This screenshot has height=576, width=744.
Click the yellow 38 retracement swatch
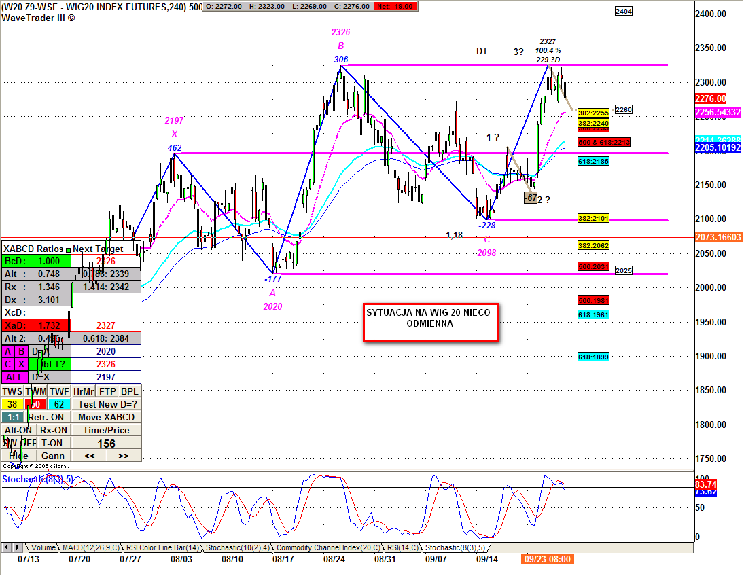coord(12,404)
